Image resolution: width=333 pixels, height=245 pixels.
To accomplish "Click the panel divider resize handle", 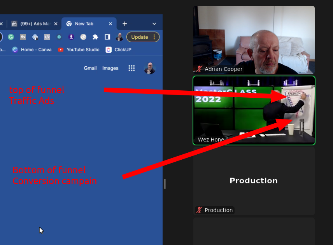I will pyautogui.click(x=165, y=183).
